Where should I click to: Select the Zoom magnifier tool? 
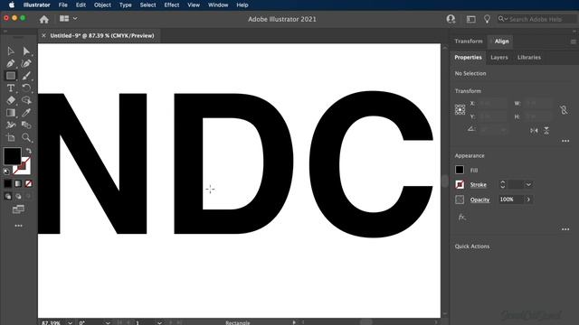point(26,138)
